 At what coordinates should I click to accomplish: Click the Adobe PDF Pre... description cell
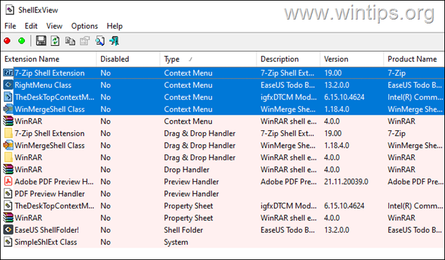(x=288, y=182)
